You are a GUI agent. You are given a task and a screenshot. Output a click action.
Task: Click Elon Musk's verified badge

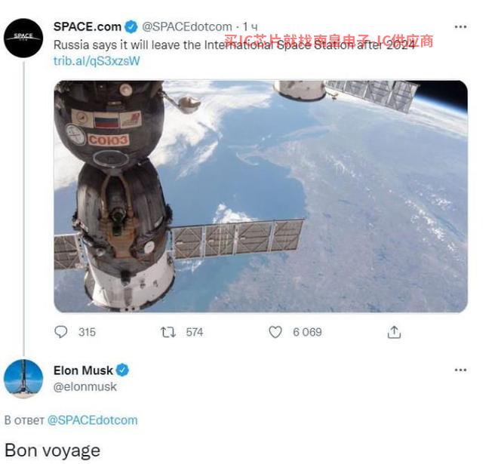(122, 370)
